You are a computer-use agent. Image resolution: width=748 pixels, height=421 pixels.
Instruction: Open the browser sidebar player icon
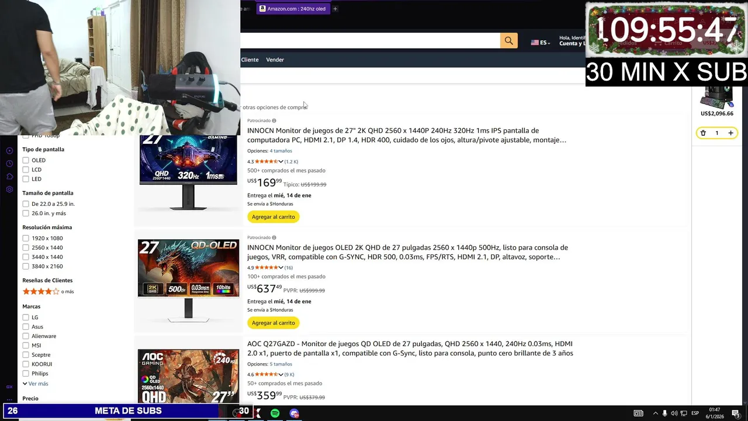tap(9, 151)
